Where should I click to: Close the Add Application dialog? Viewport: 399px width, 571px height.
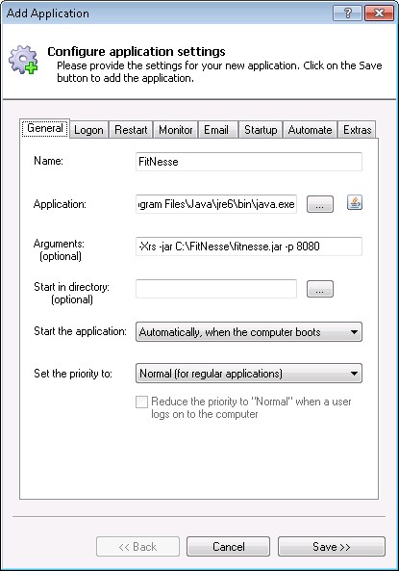(379, 13)
